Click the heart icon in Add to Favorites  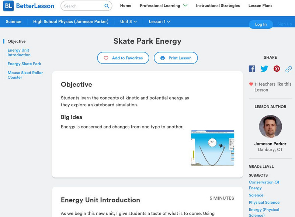[106, 58]
